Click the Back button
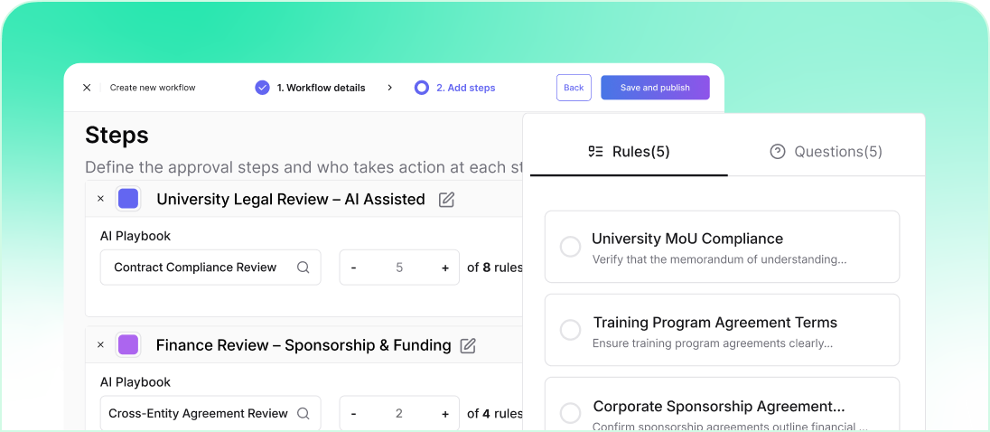The height and width of the screenshot is (432, 990). coord(574,88)
